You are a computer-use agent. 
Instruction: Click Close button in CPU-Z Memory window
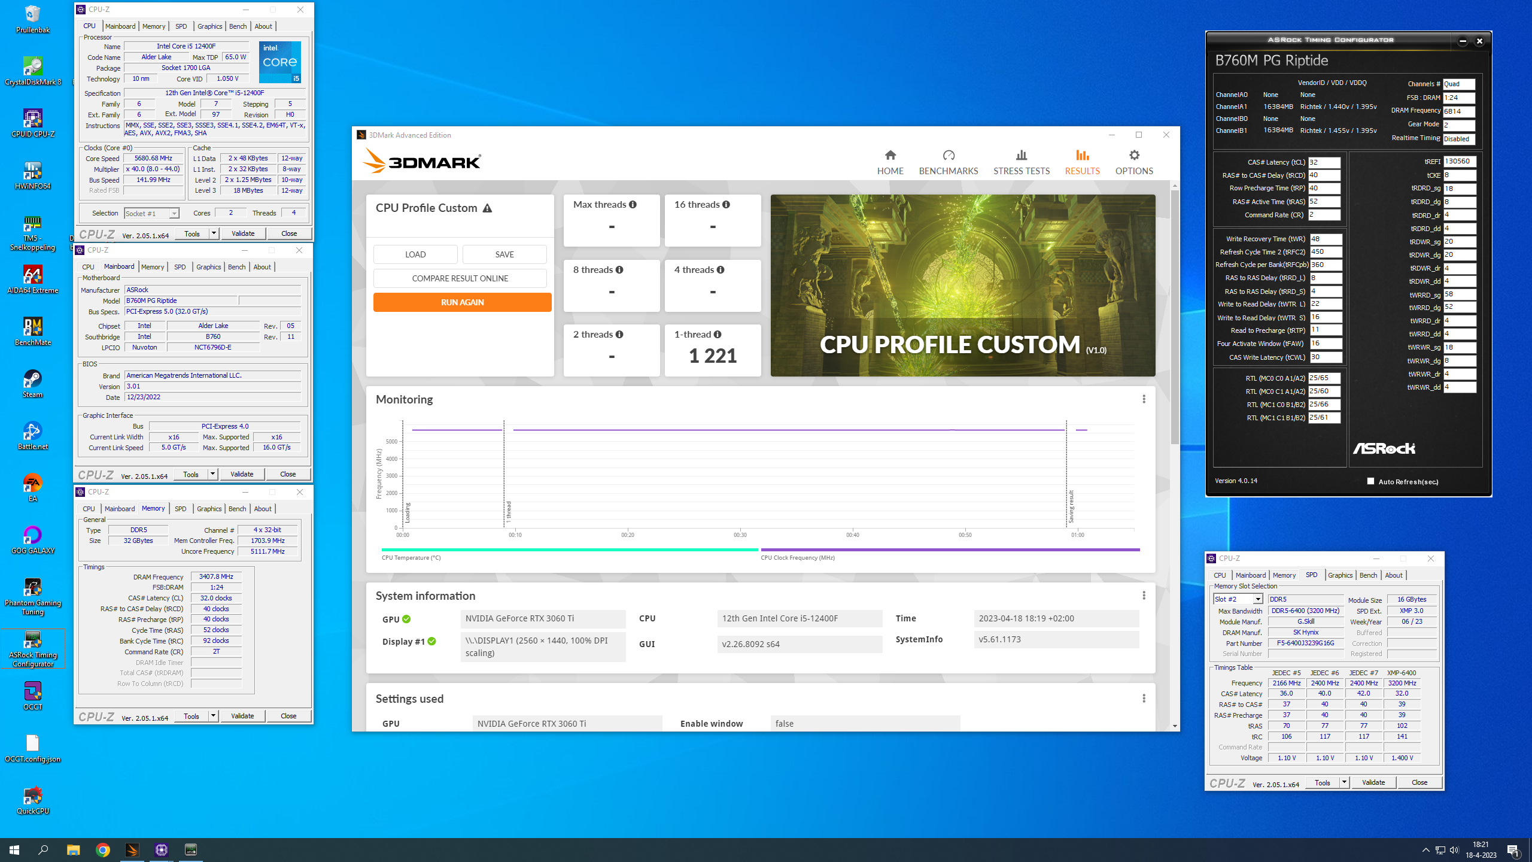[x=288, y=715]
